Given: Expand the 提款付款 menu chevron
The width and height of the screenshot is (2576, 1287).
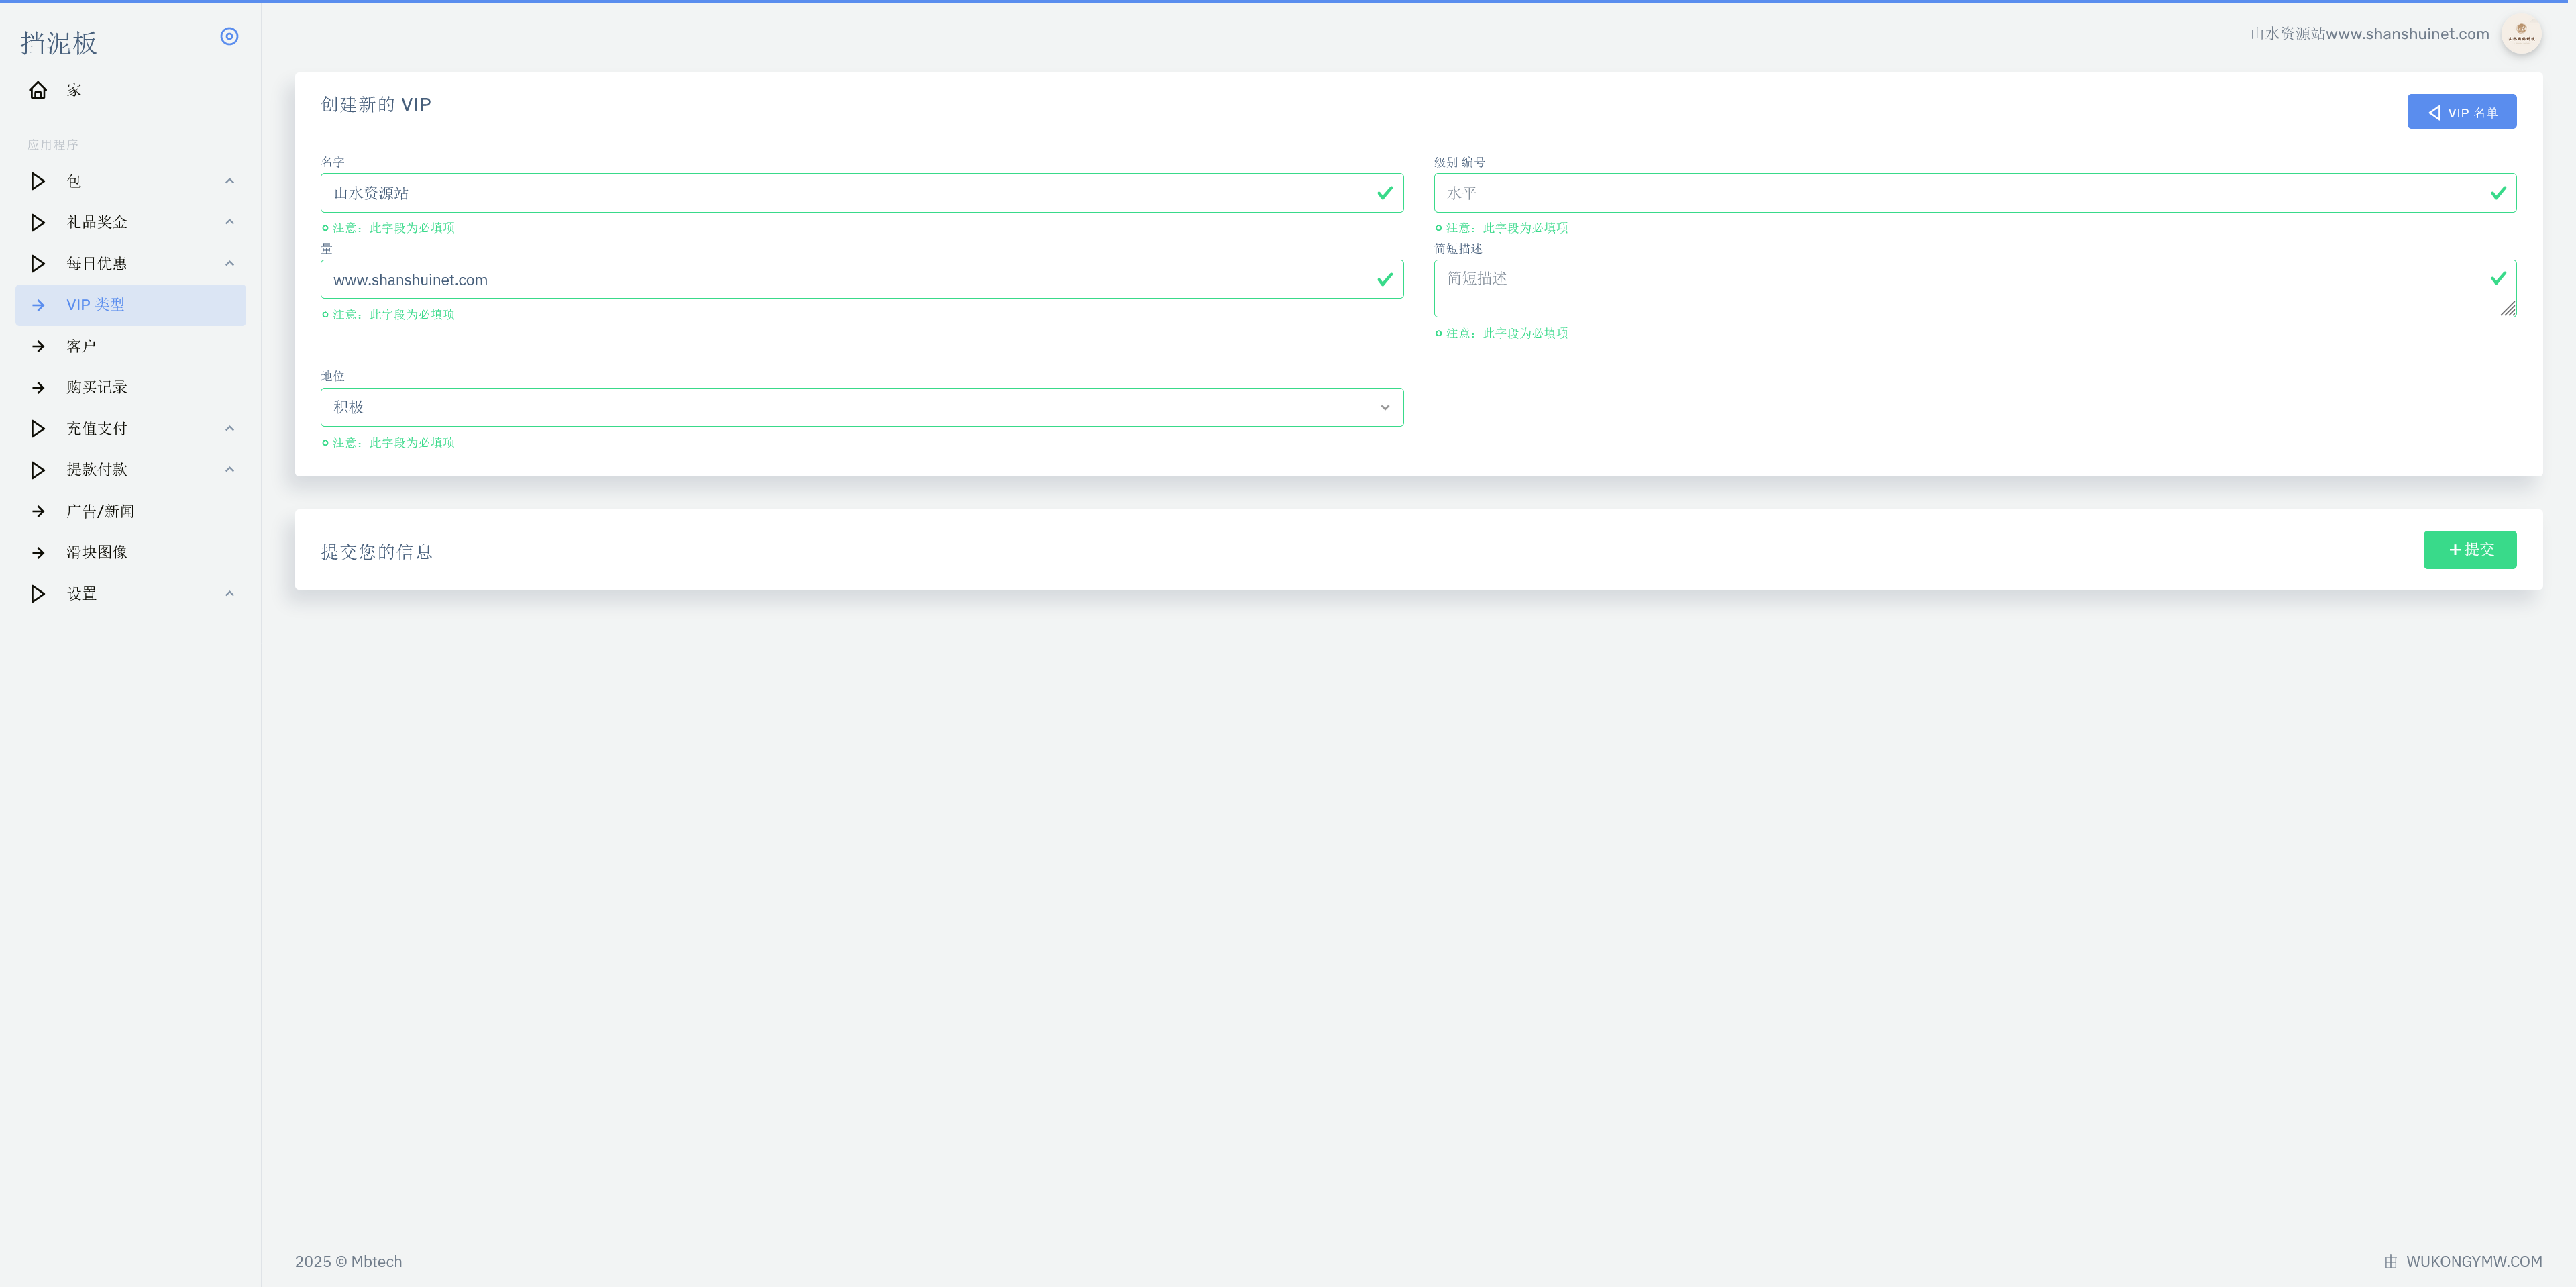Looking at the screenshot, I should coord(229,470).
